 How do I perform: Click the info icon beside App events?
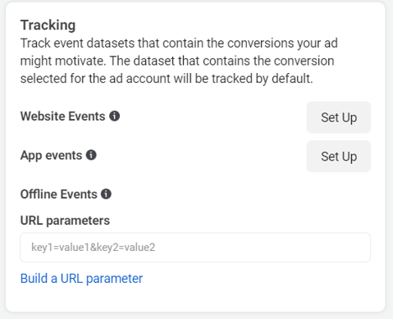click(91, 155)
